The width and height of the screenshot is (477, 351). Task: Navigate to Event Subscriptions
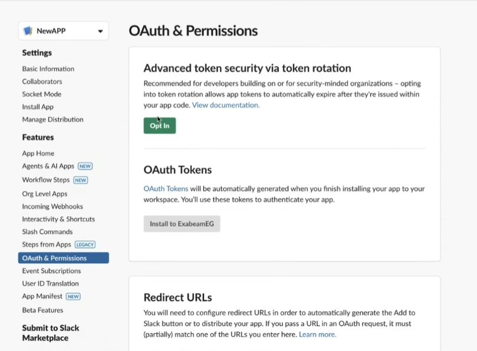(x=51, y=271)
